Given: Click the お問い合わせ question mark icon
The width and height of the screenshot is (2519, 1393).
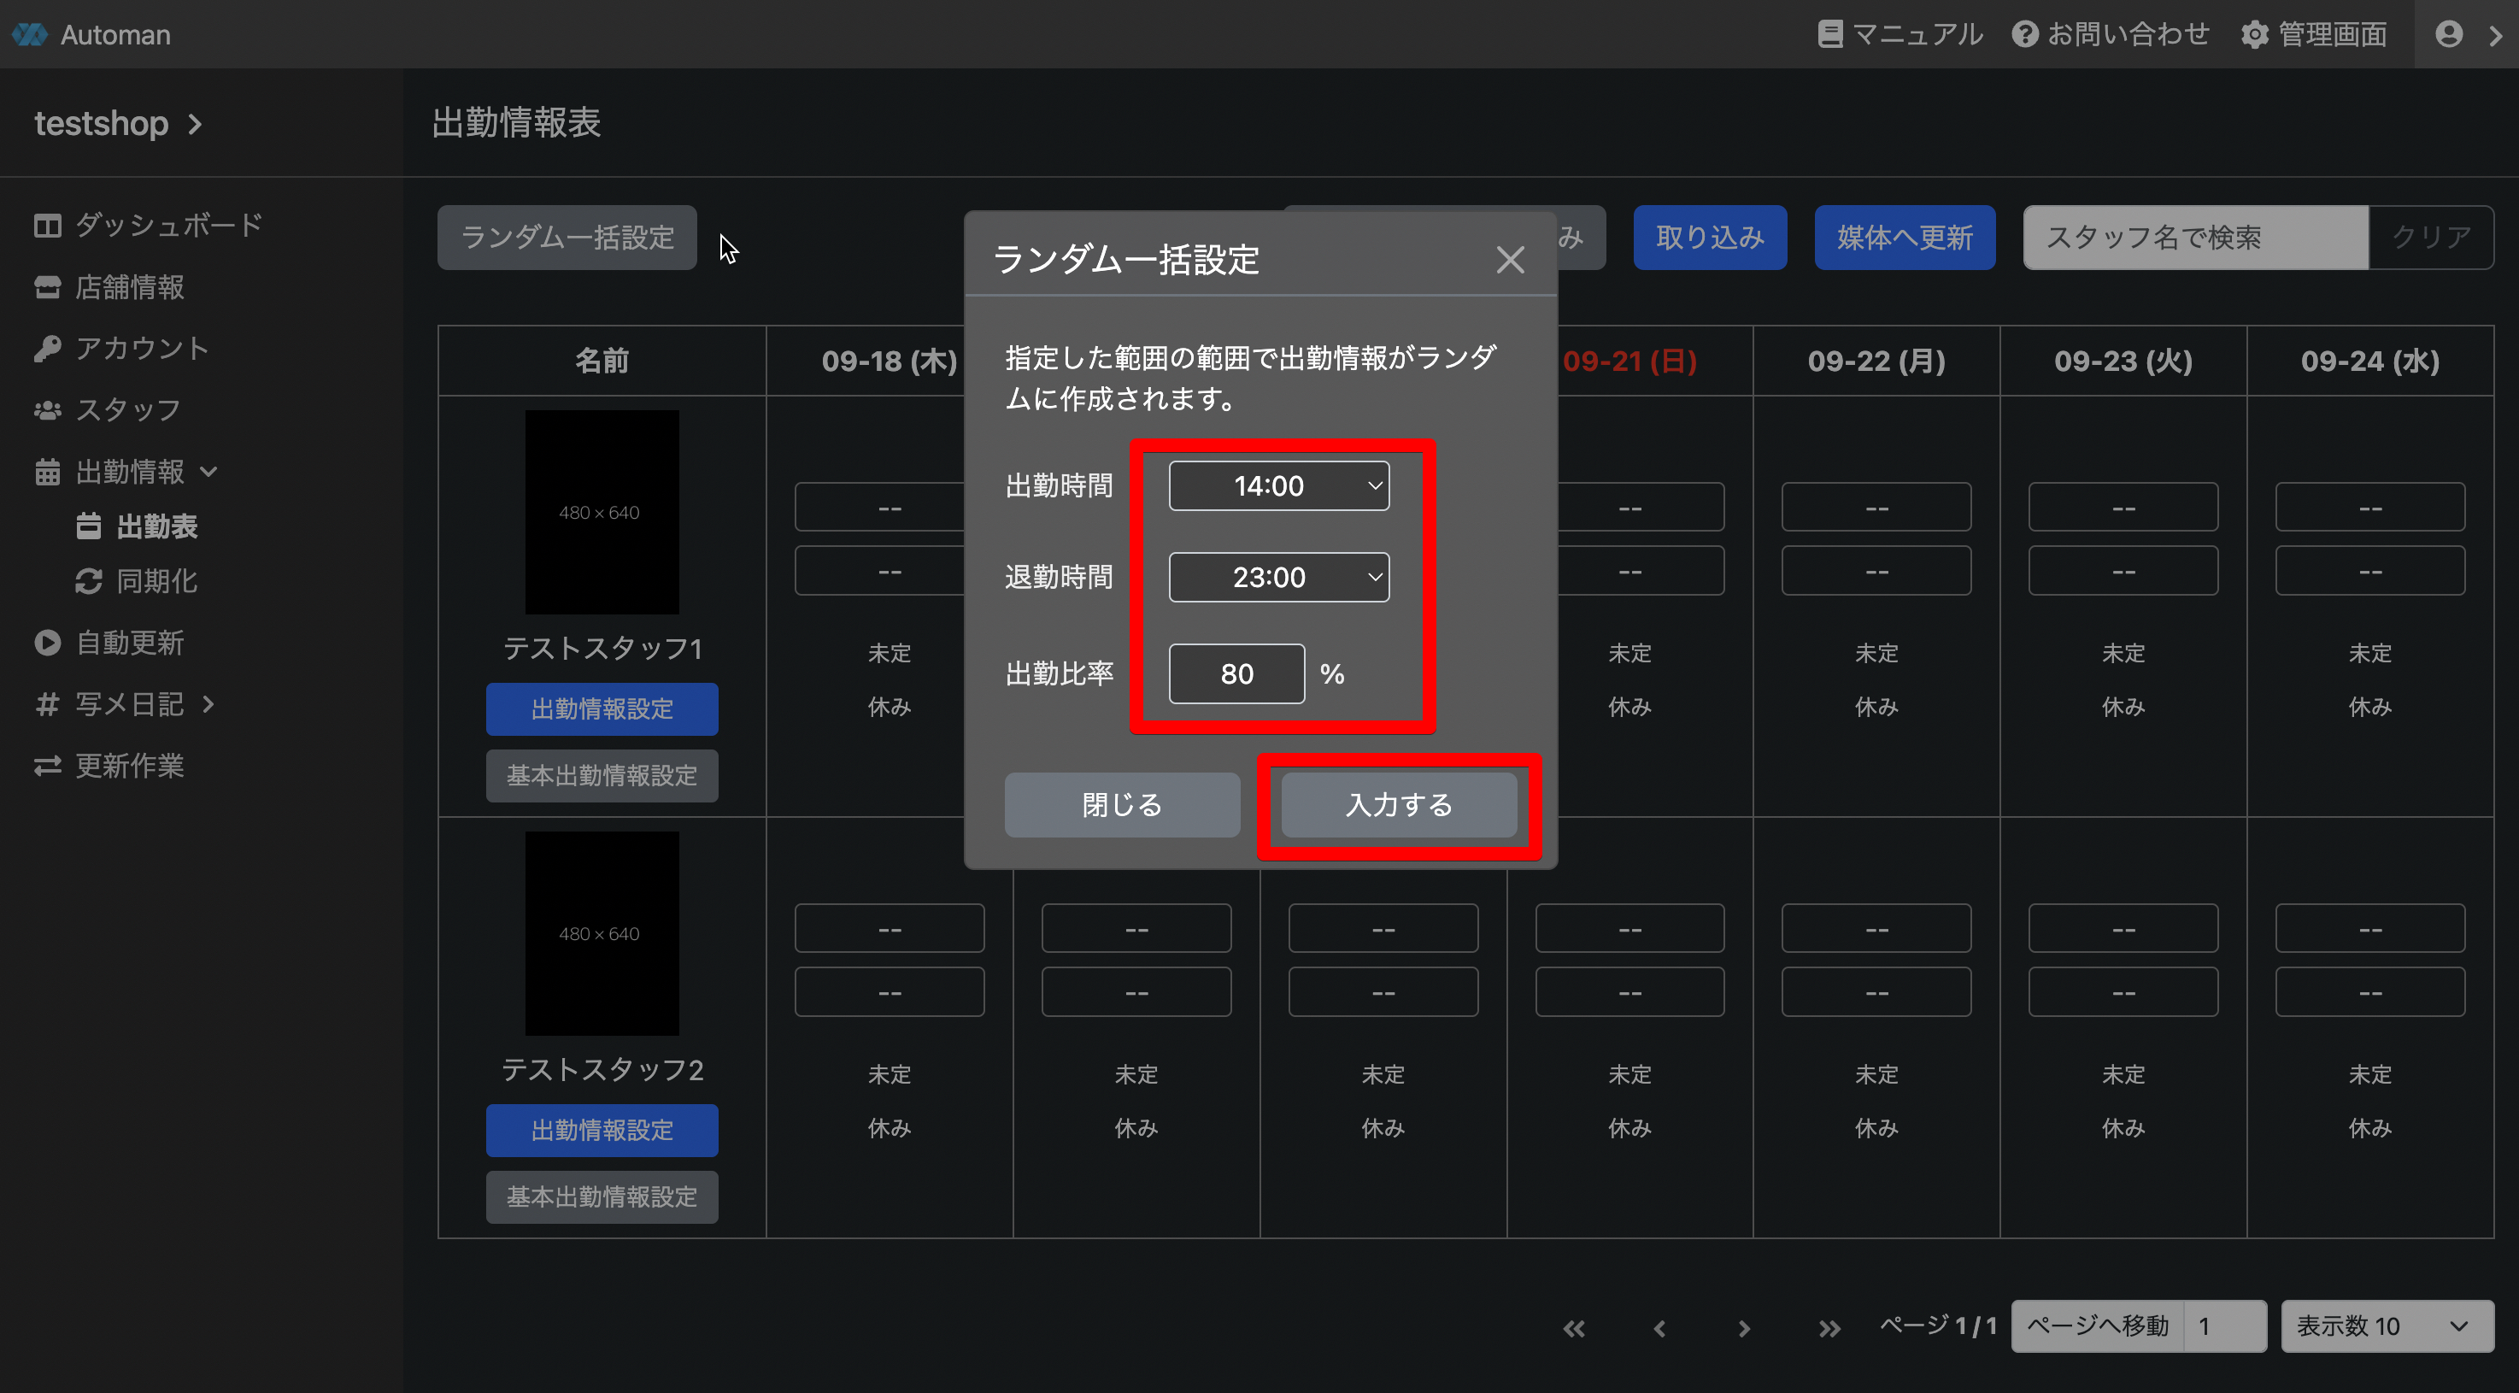Looking at the screenshot, I should coord(2024,34).
